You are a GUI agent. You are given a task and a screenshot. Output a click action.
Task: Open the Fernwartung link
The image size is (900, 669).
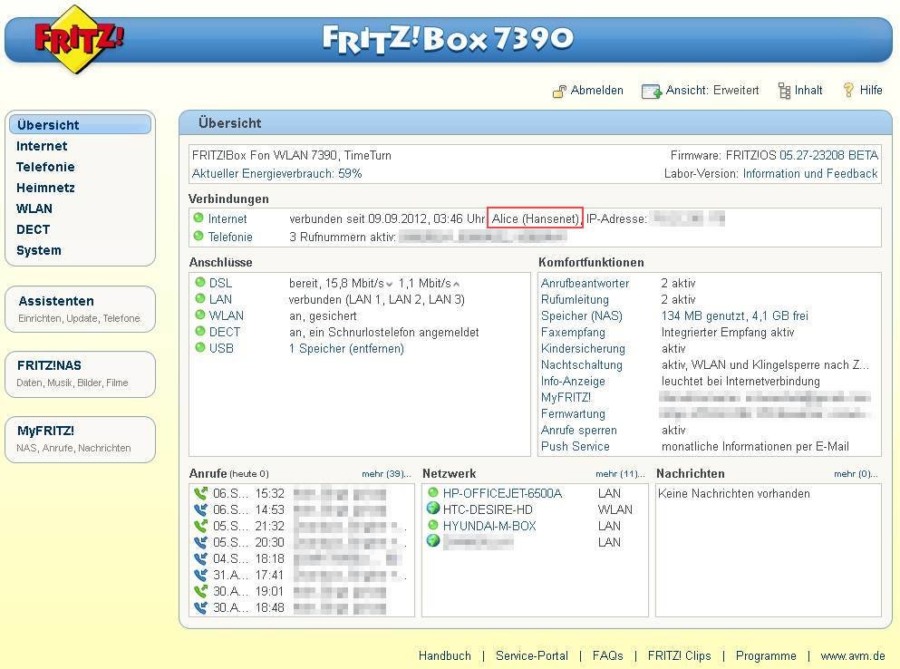[573, 413]
